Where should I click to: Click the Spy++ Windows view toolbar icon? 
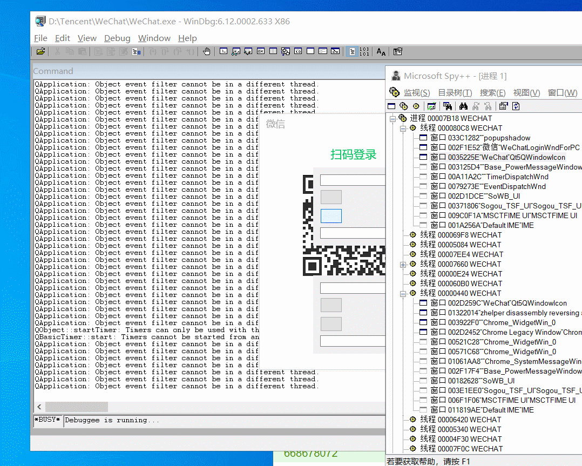coord(391,106)
